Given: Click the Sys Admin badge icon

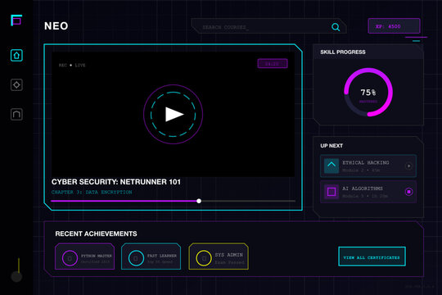Looking at the screenshot, I should (x=204, y=258).
